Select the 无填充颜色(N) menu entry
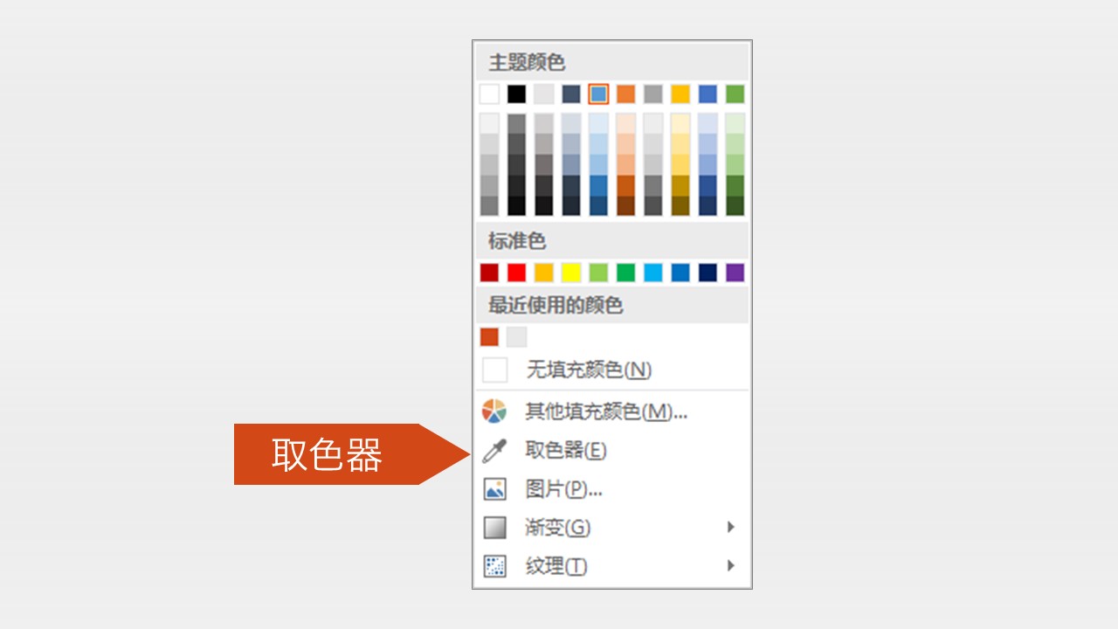Viewport: 1118px width, 629px height. pyautogui.click(x=589, y=370)
